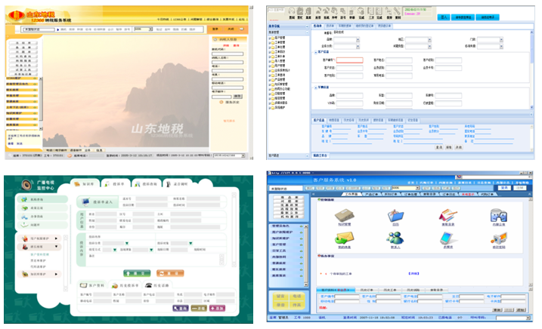Viewport: 542px width, 329px height.
Task: Collapse the vehicle info section chevron in top-right form
Action: coord(315,88)
